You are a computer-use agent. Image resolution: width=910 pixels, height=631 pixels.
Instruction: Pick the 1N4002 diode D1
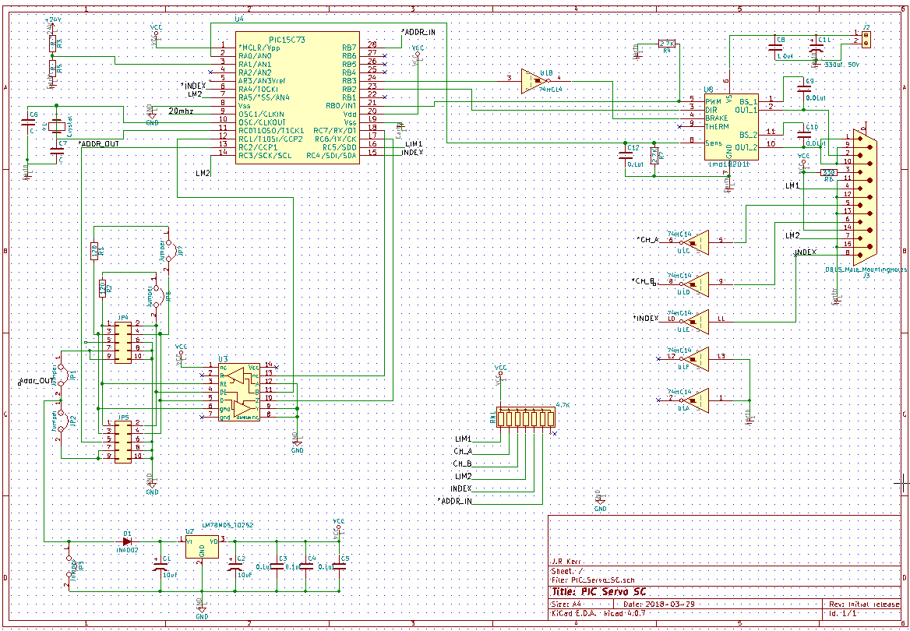(127, 541)
